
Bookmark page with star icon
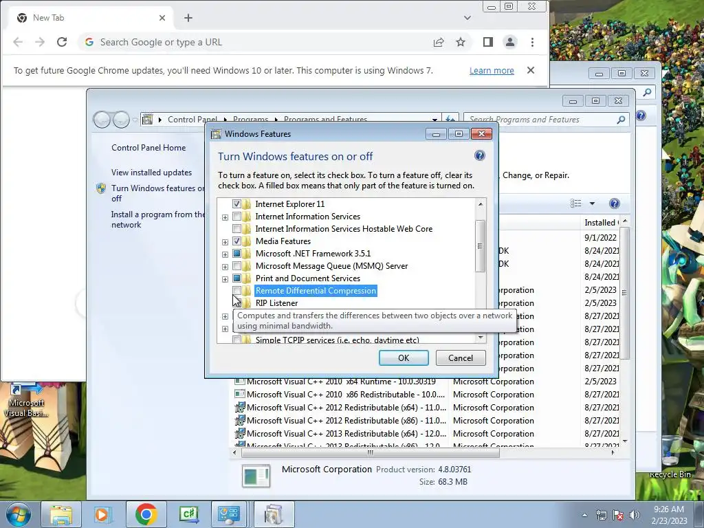tap(461, 42)
